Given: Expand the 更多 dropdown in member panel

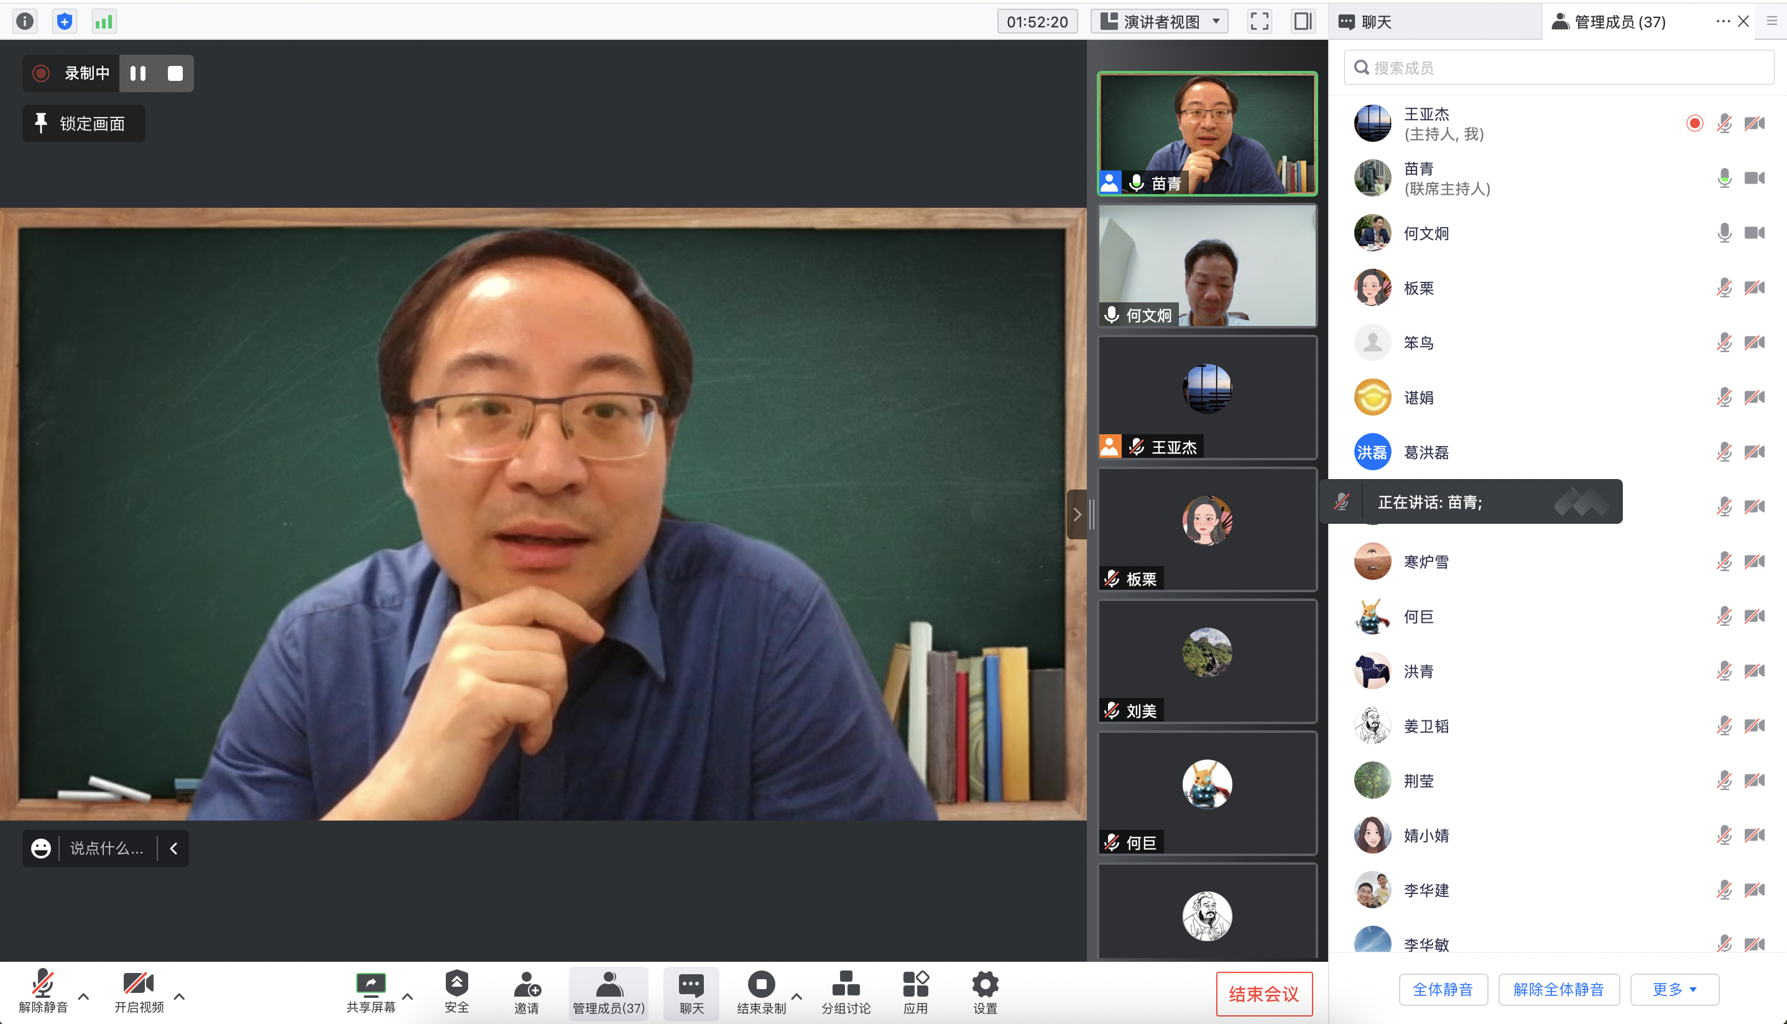Looking at the screenshot, I should 1674,990.
